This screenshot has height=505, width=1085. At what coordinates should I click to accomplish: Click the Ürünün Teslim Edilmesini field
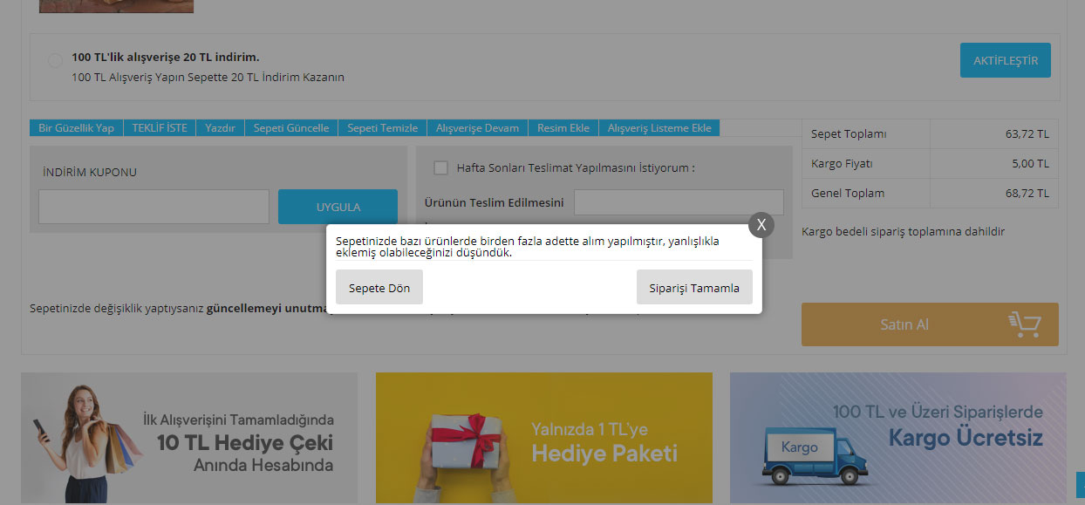[x=679, y=202]
